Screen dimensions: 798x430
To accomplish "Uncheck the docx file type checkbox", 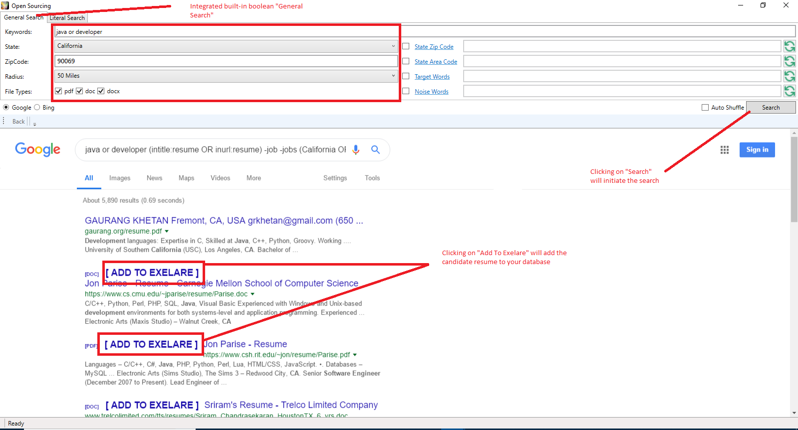I will coord(101,91).
